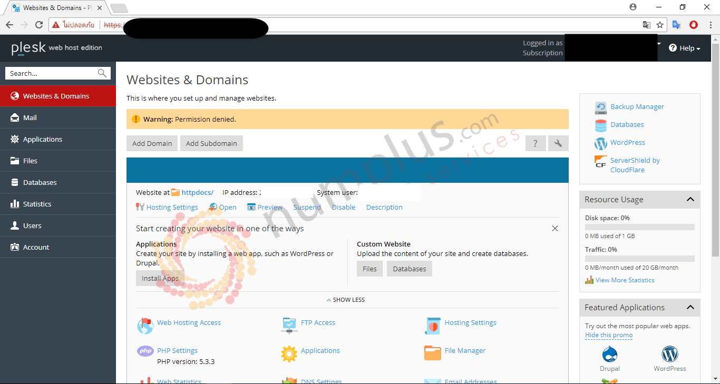The height and width of the screenshot is (384, 720).
Task: Collapse the Featured Applications panel
Action: pos(690,308)
